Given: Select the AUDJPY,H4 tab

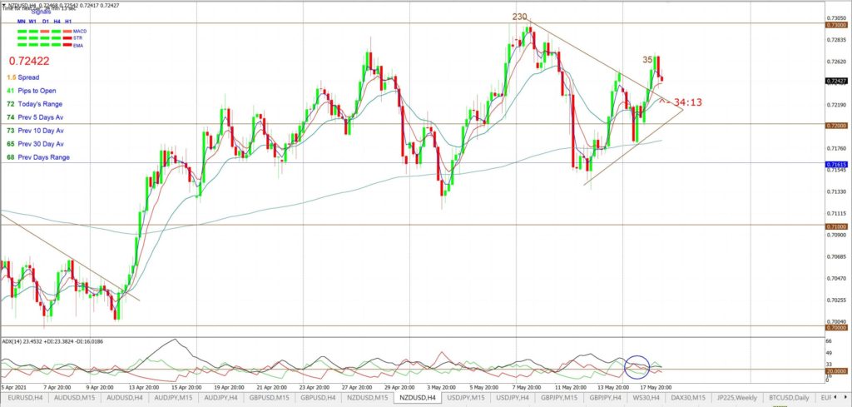Looking at the screenshot, I should (220, 399).
